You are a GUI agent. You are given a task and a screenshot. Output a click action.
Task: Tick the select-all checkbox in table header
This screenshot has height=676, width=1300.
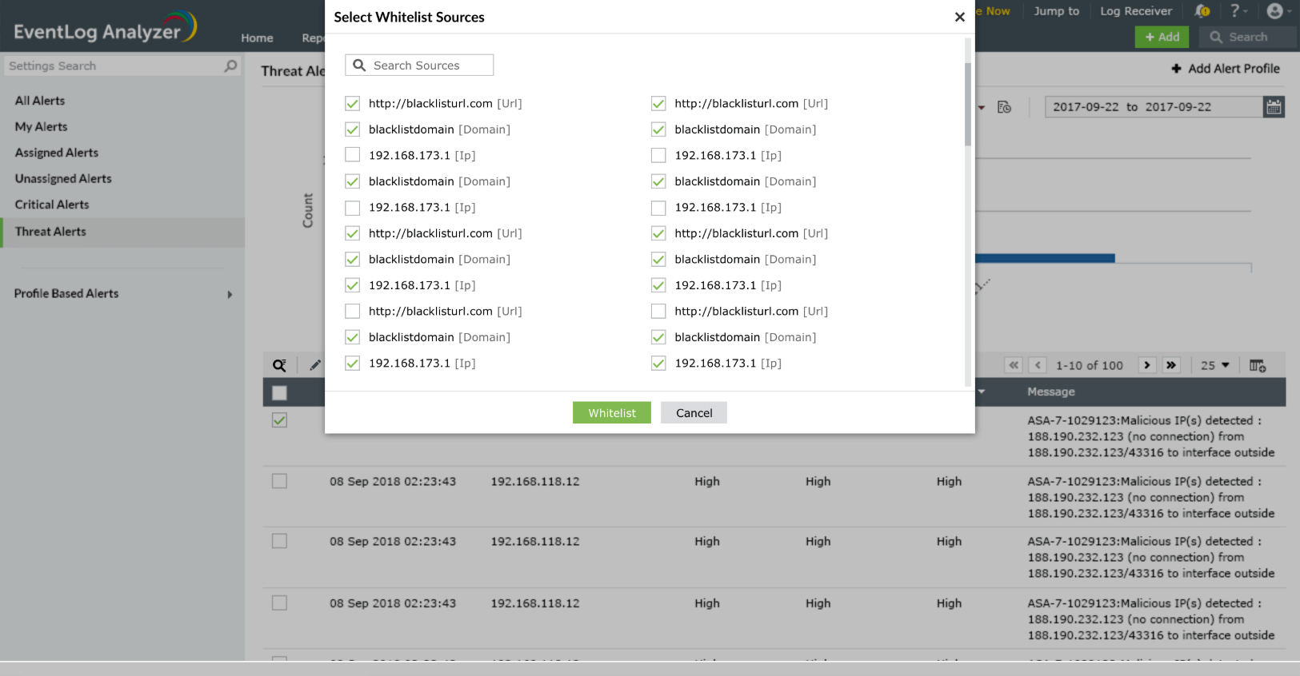[279, 392]
